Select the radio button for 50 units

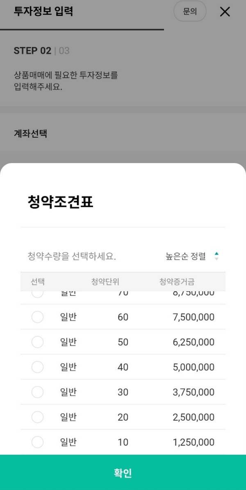click(37, 342)
